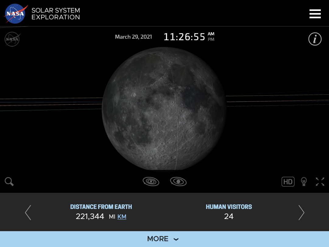The image size is (329, 247).
Task: Click the 11:26:55 time display
Action: (184, 37)
